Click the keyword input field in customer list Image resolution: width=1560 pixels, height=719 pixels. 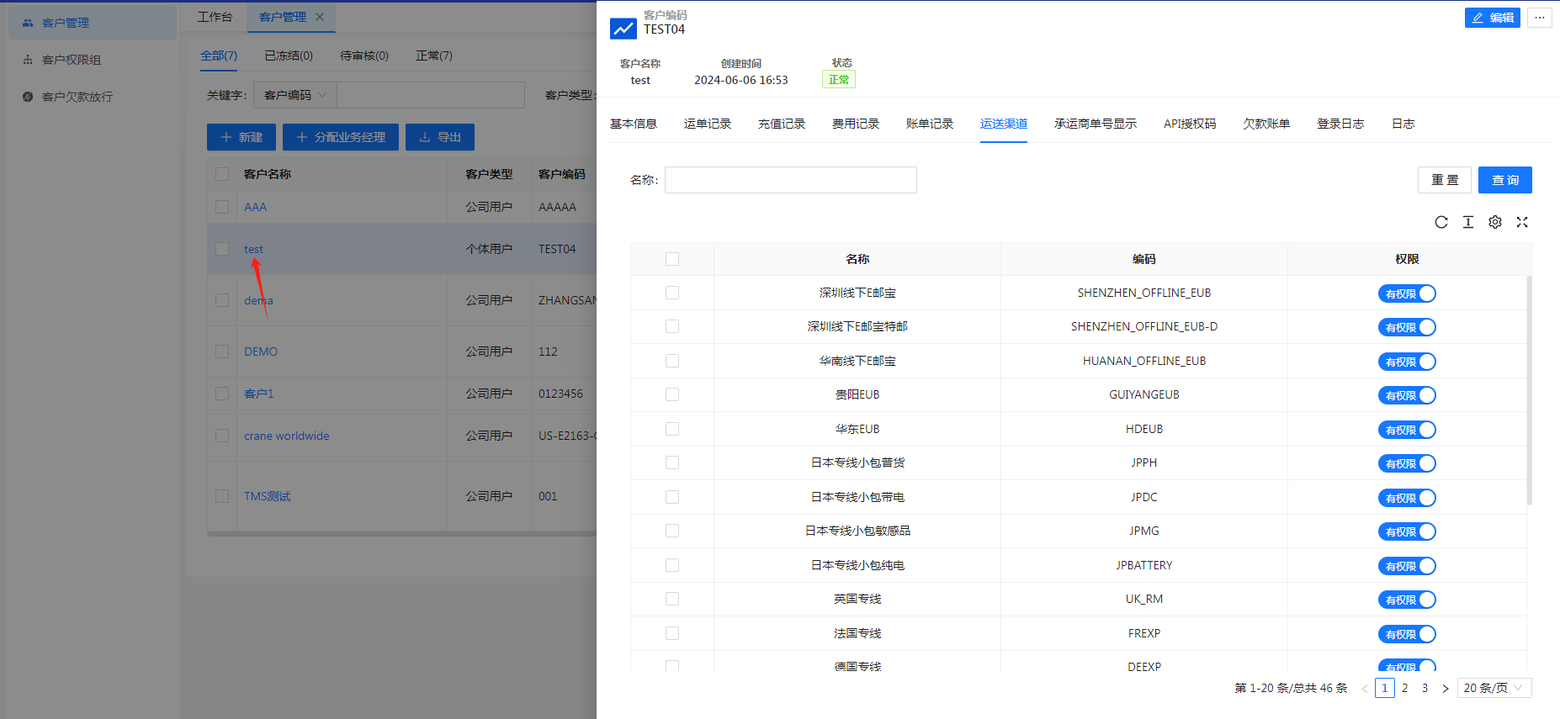point(431,95)
